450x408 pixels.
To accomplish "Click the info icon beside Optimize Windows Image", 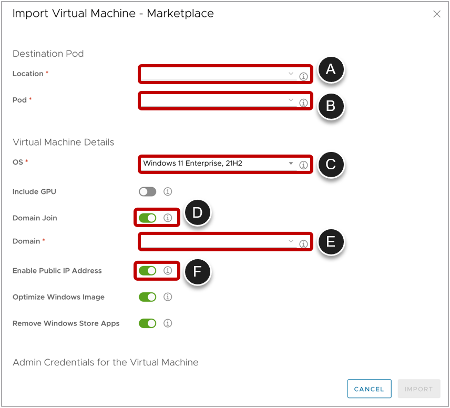I will tap(168, 297).
